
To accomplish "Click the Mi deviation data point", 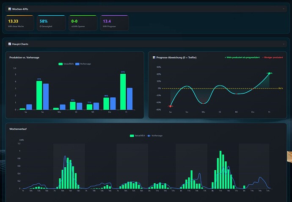I will pos(236,94).
